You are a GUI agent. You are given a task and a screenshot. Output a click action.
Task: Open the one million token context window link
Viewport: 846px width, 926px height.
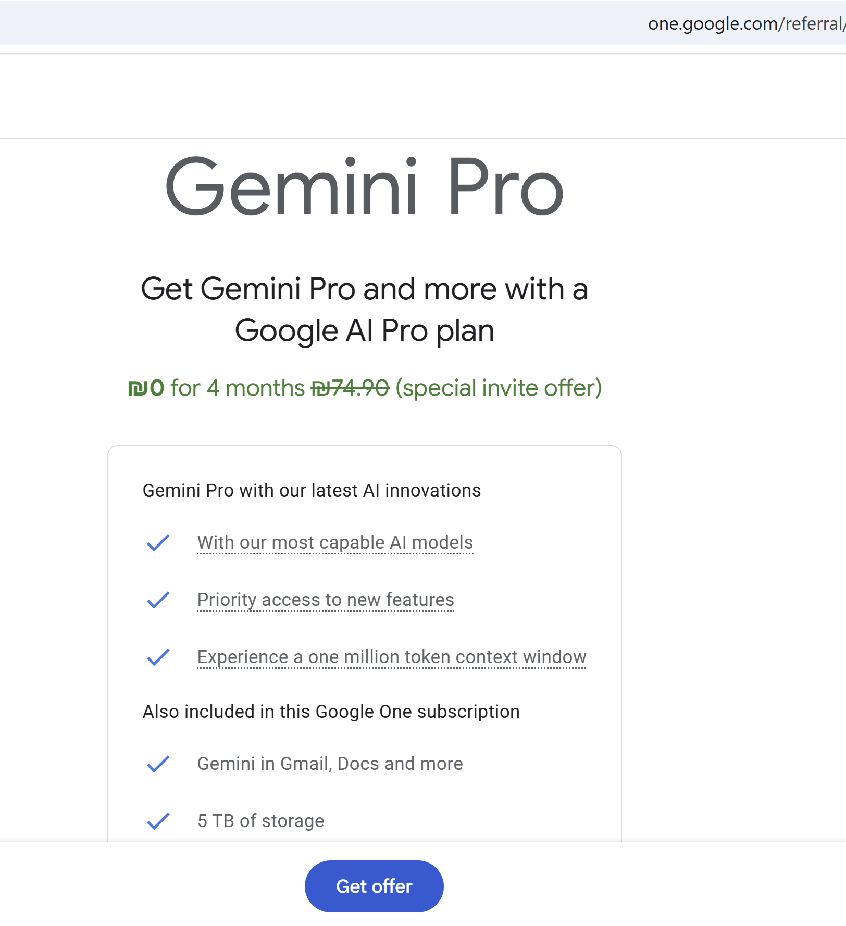[x=392, y=657]
